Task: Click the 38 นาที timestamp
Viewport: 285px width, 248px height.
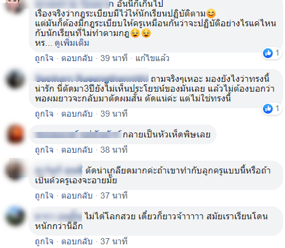Action: 114,150
